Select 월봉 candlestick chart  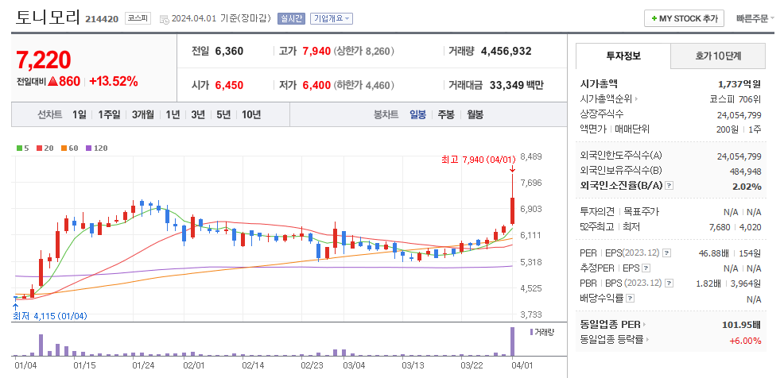[x=475, y=114]
